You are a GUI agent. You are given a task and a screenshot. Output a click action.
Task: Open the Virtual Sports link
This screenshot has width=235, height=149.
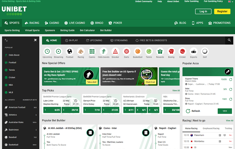(32, 30)
